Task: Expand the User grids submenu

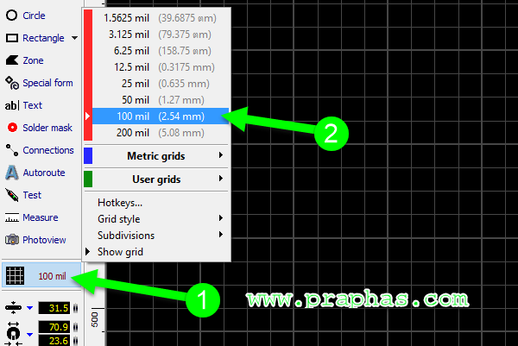Action: [x=155, y=179]
